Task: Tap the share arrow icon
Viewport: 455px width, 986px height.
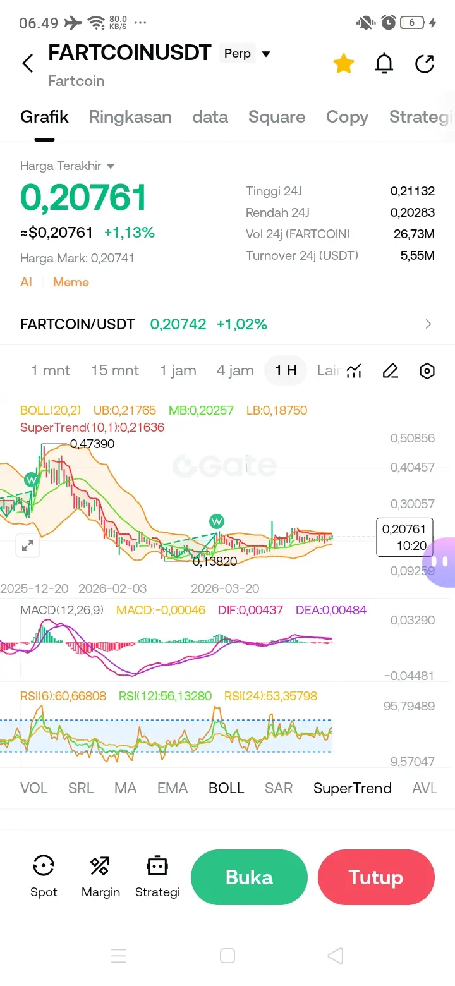Action: pyautogui.click(x=425, y=63)
